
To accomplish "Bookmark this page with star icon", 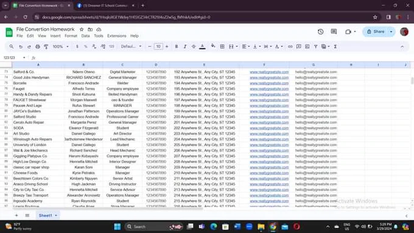I will (x=375, y=17).
